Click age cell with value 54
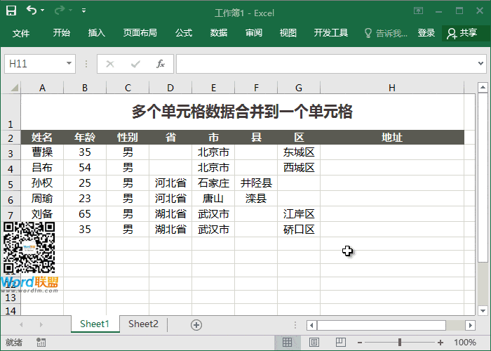 85,168
